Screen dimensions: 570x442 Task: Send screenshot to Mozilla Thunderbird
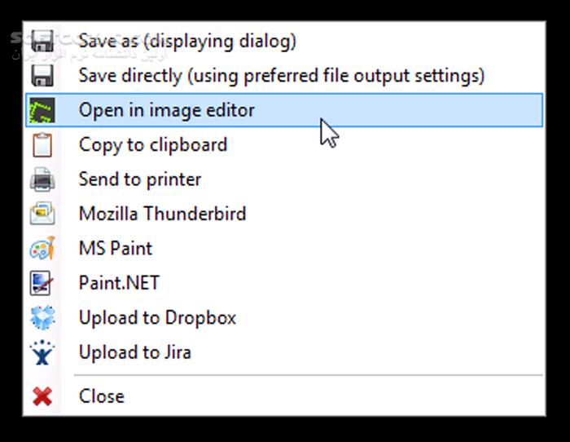[x=162, y=214]
